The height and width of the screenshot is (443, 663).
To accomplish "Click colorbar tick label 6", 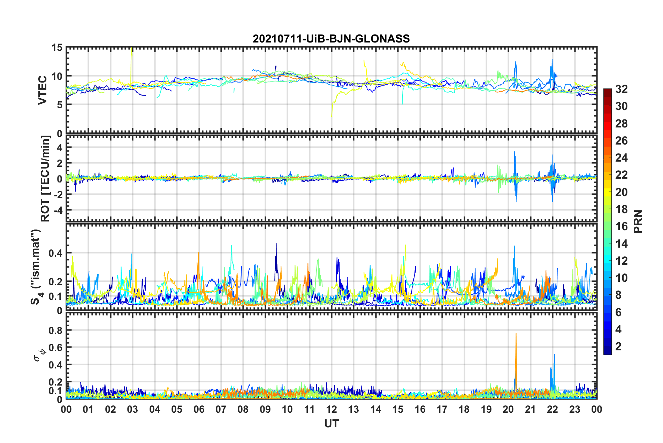I will [x=618, y=312].
